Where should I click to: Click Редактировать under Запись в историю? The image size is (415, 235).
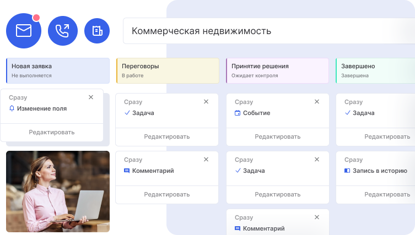point(387,194)
